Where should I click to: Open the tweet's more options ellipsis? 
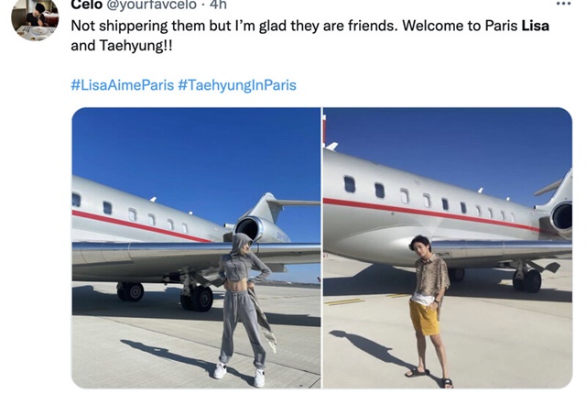(x=564, y=4)
